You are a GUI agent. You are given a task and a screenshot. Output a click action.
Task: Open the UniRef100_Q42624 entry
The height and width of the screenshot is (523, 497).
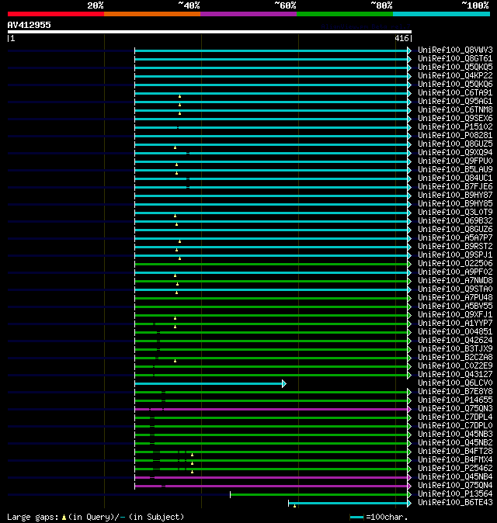[455, 340]
